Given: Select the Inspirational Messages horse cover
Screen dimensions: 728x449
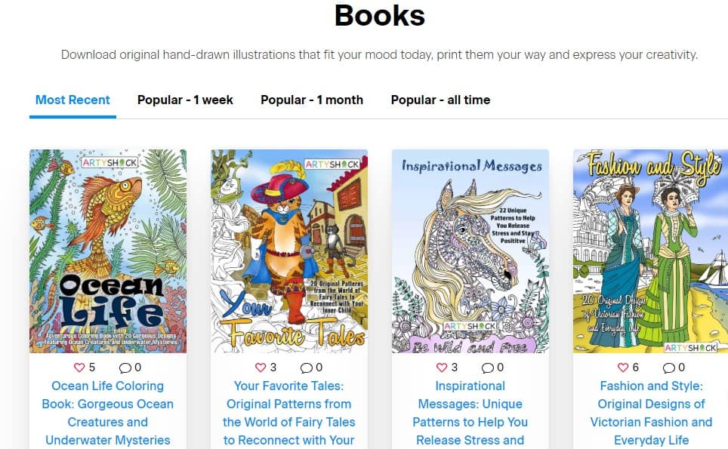Looking at the screenshot, I should [x=470, y=251].
